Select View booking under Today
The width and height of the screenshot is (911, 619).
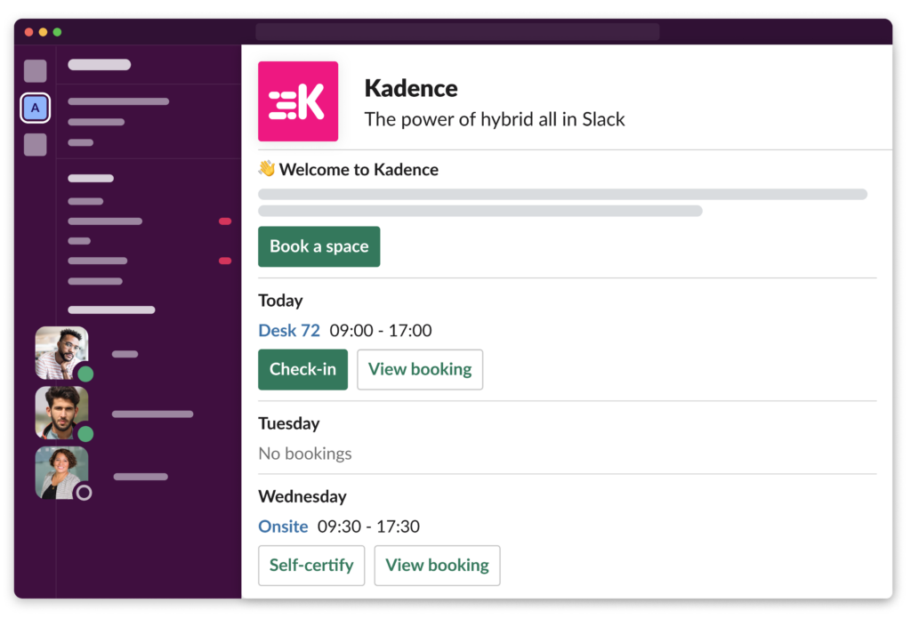pos(420,369)
